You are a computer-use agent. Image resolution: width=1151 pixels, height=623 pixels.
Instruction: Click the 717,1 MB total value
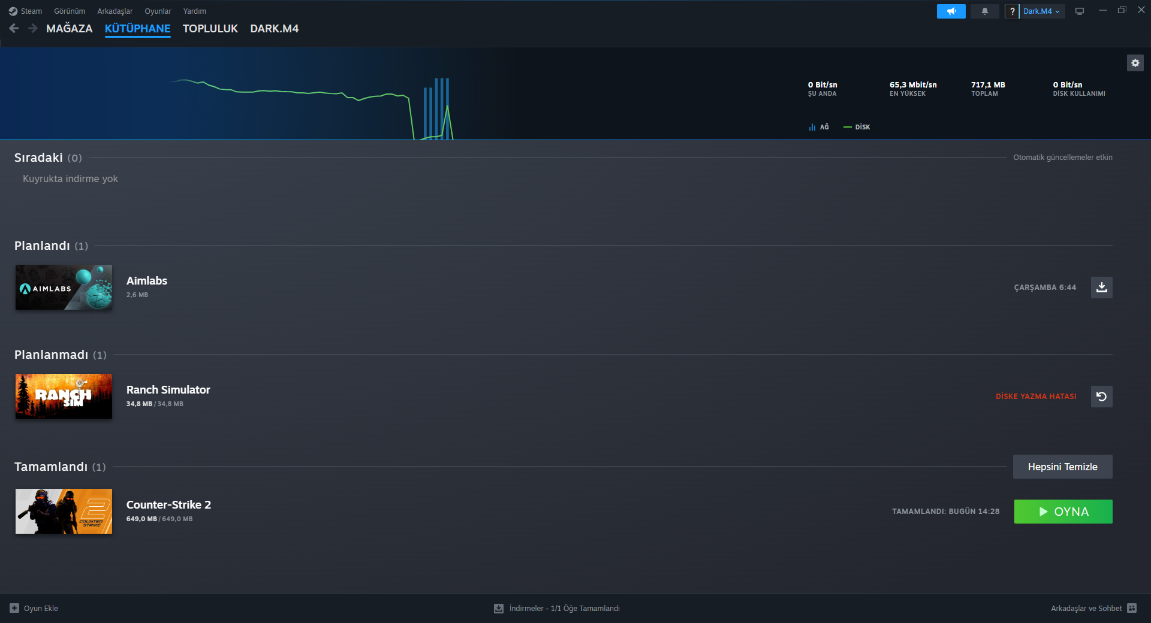coord(988,85)
